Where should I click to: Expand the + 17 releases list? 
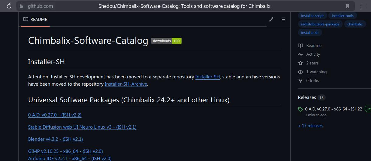[310, 126]
